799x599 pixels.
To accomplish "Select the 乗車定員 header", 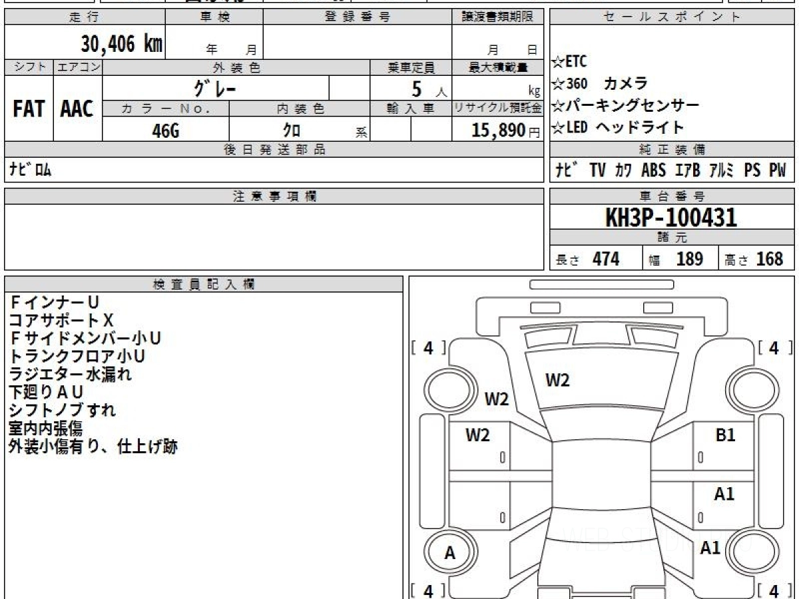I will (411, 67).
